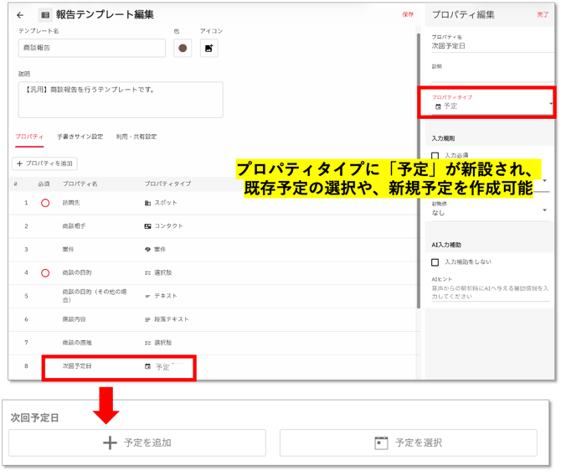
Task: Select the 案件 property name in row 3
Action: 68,250
